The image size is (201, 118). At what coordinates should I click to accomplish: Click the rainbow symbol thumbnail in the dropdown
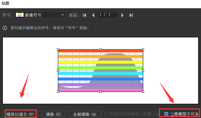tap(20, 15)
